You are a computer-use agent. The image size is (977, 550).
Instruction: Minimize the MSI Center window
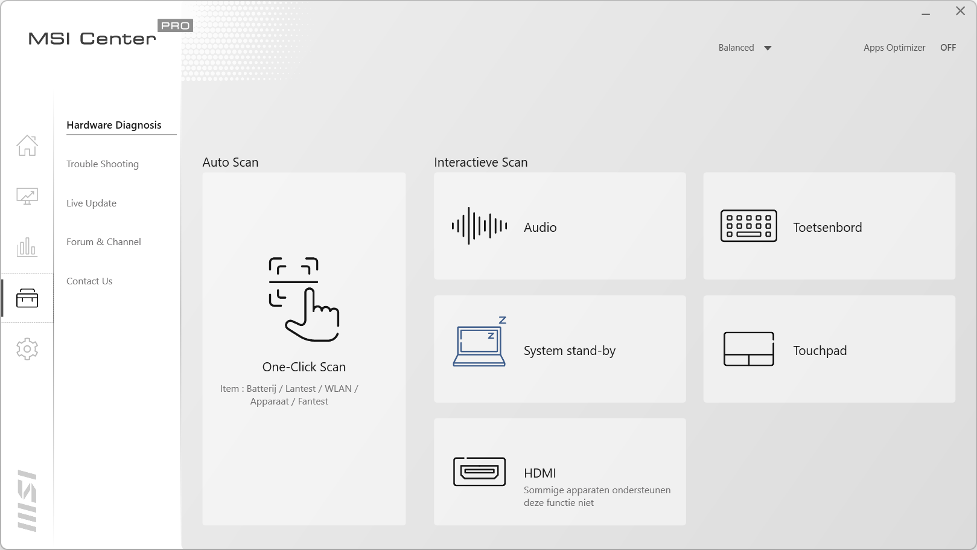pyautogui.click(x=925, y=12)
